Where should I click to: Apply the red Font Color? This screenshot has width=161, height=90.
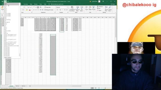tap(30, 10)
